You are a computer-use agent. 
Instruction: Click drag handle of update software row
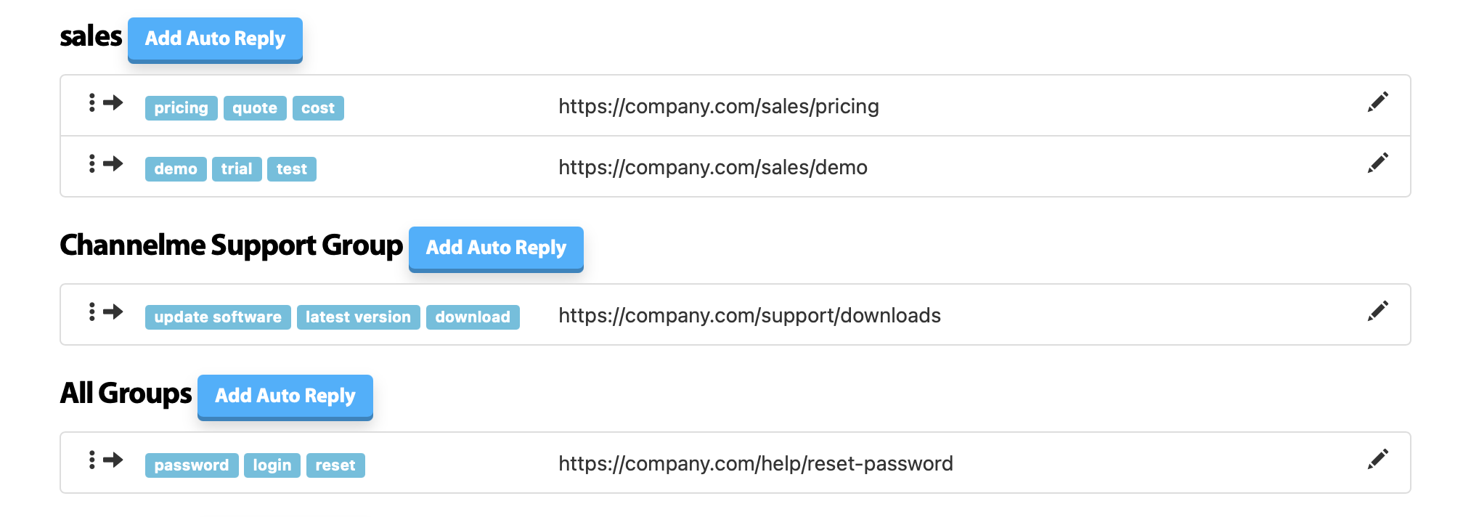92,312
